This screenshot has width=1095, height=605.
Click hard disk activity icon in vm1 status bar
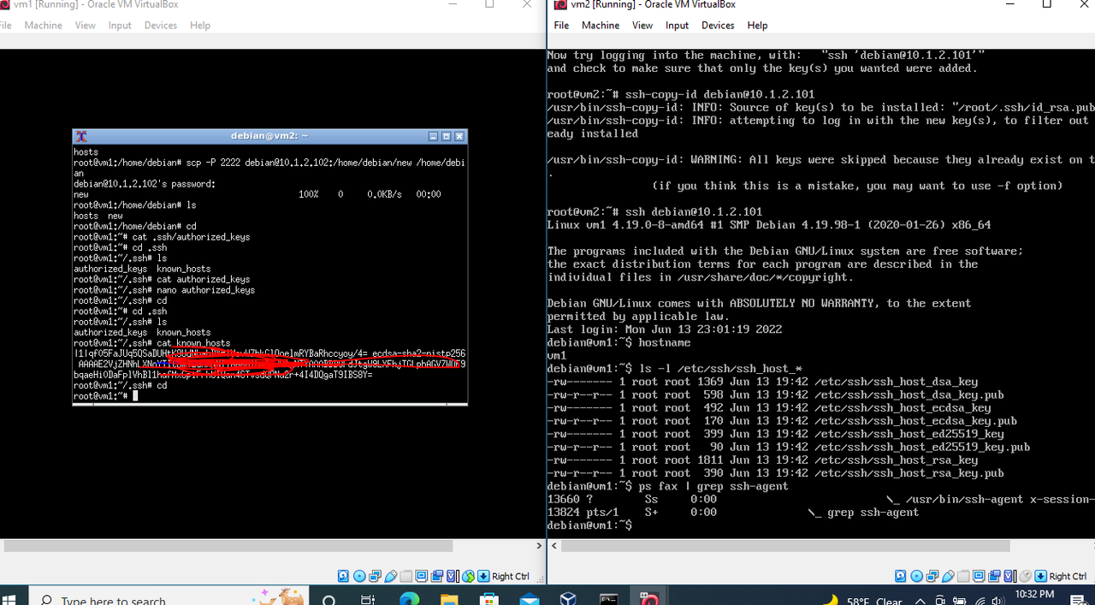tap(343, 576)
